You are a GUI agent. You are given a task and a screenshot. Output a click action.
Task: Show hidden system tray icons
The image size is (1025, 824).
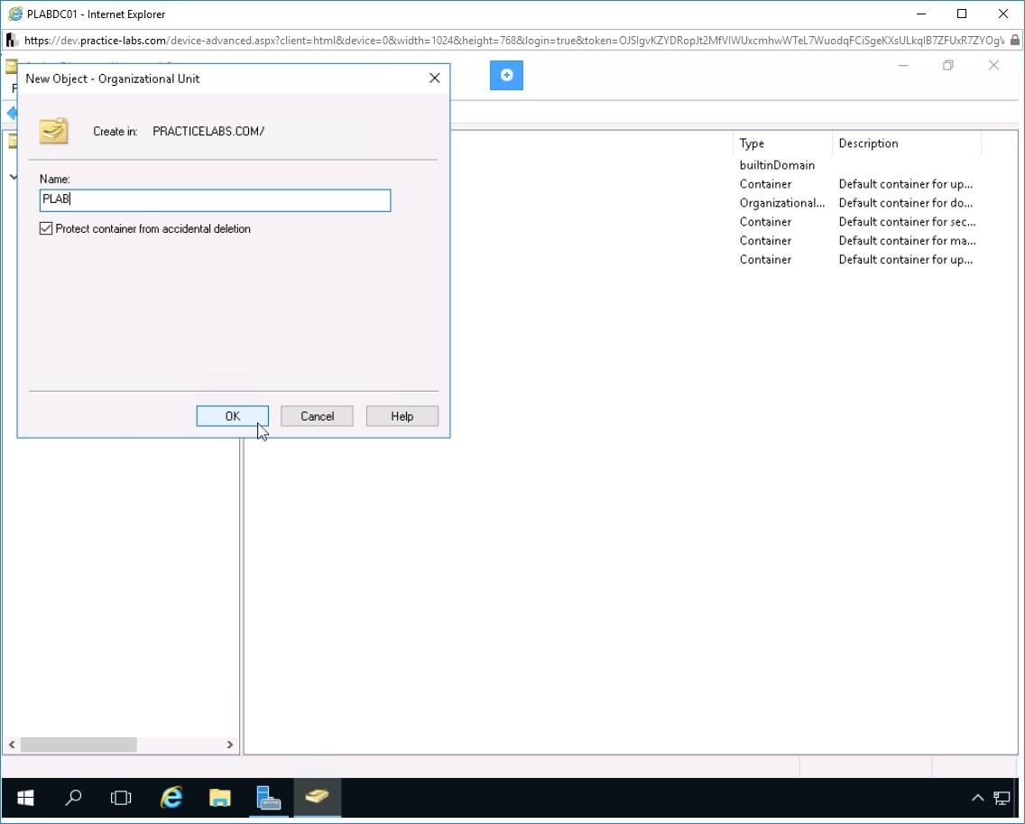pos(977,798)
